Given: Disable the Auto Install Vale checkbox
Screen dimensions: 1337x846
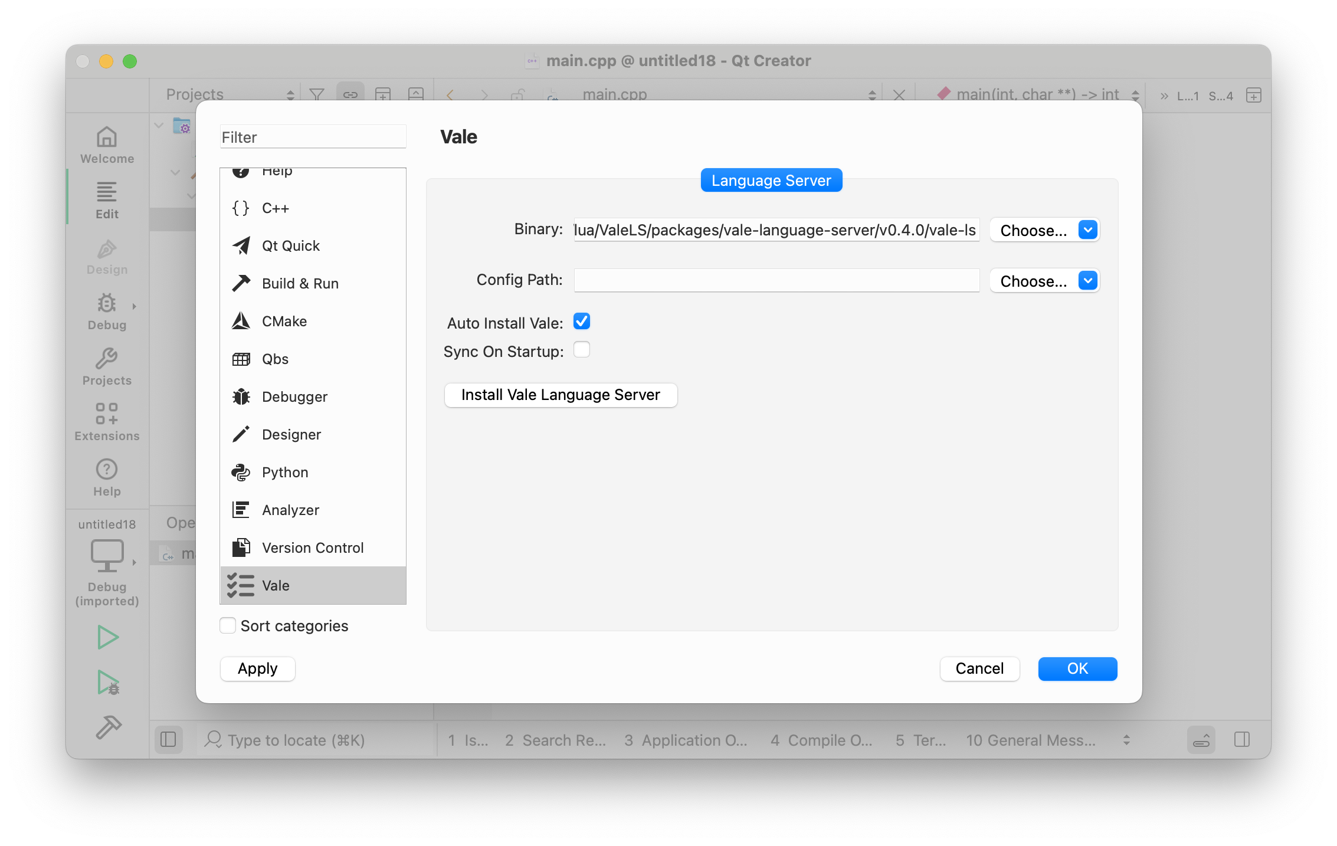Looking at the screenshot, I should pos(582,322).
